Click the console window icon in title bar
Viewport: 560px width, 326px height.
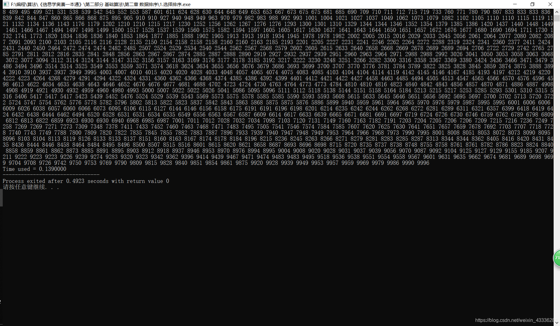point(6,4)
